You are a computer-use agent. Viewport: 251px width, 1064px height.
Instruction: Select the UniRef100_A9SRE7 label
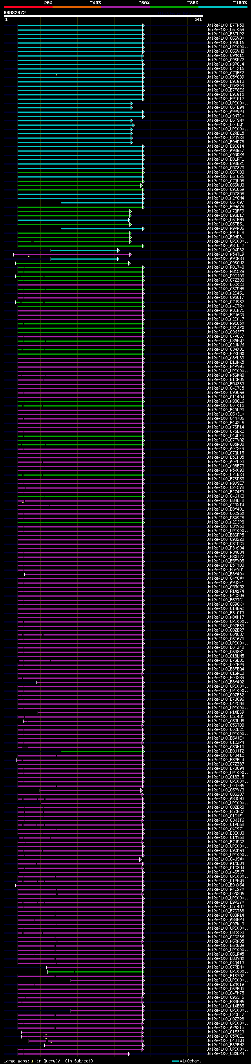(x=225, y=151)
